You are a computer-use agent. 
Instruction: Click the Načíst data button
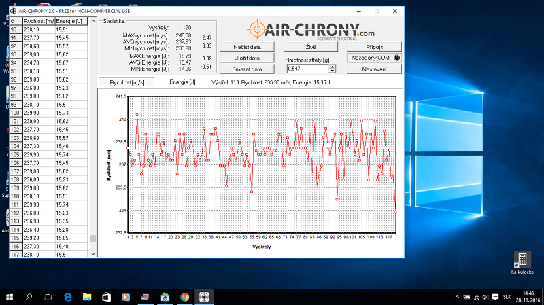[x=247, y=47]
